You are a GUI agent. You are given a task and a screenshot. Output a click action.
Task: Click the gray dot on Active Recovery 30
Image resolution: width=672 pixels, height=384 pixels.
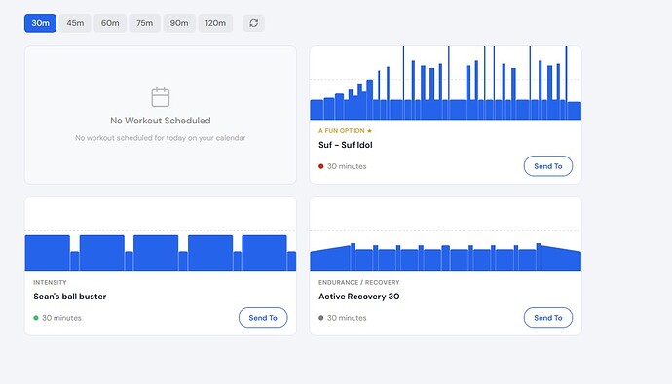pos(321,318)
